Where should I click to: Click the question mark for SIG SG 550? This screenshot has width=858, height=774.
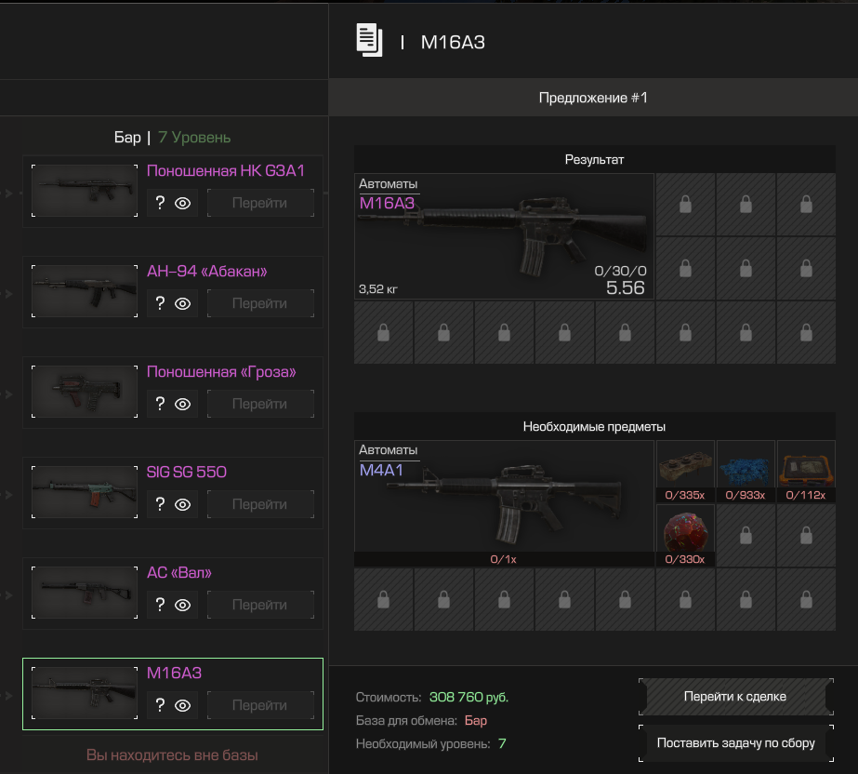click(160, 504)
